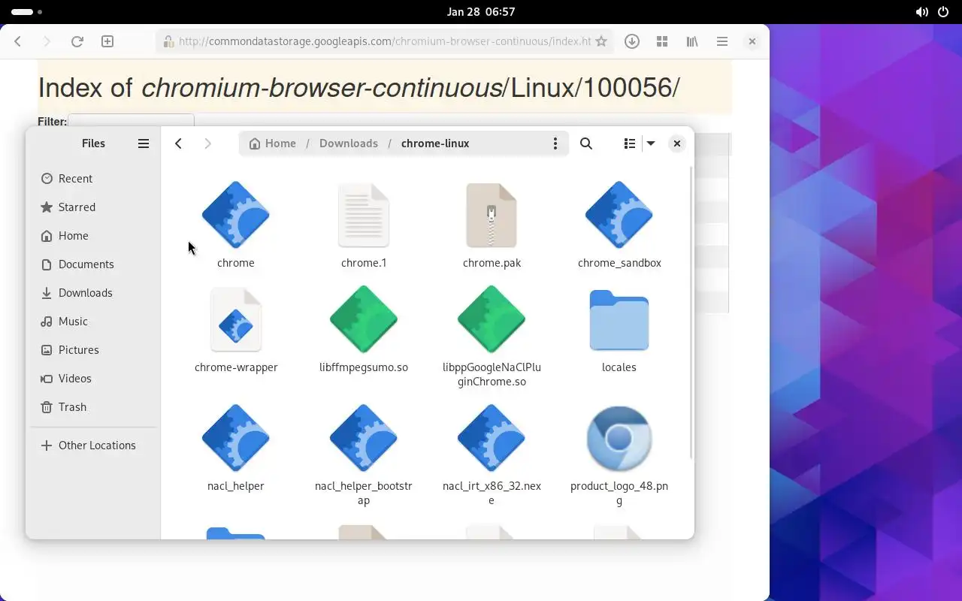Open Home in sidebar
Image resolution: width=962 pixels, height=601 pixels.
(x=93, y=236)
